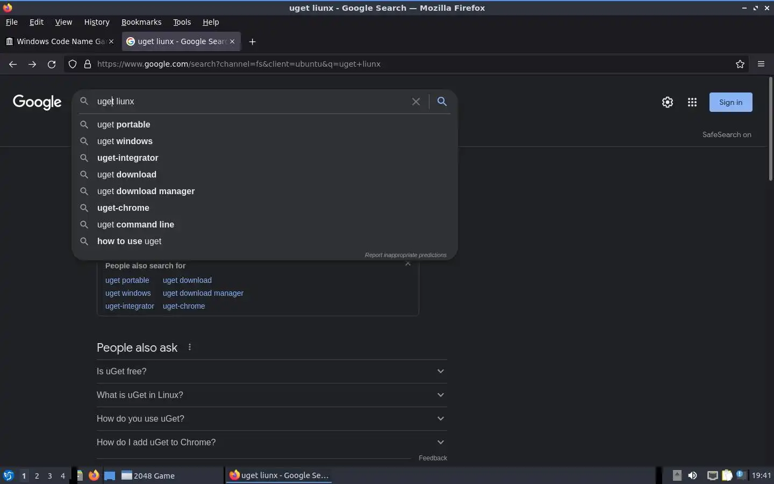Open the Bookmarks menu

tap(141, 22)
